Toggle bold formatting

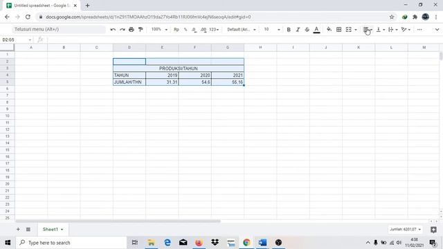(x=289, y=29)
